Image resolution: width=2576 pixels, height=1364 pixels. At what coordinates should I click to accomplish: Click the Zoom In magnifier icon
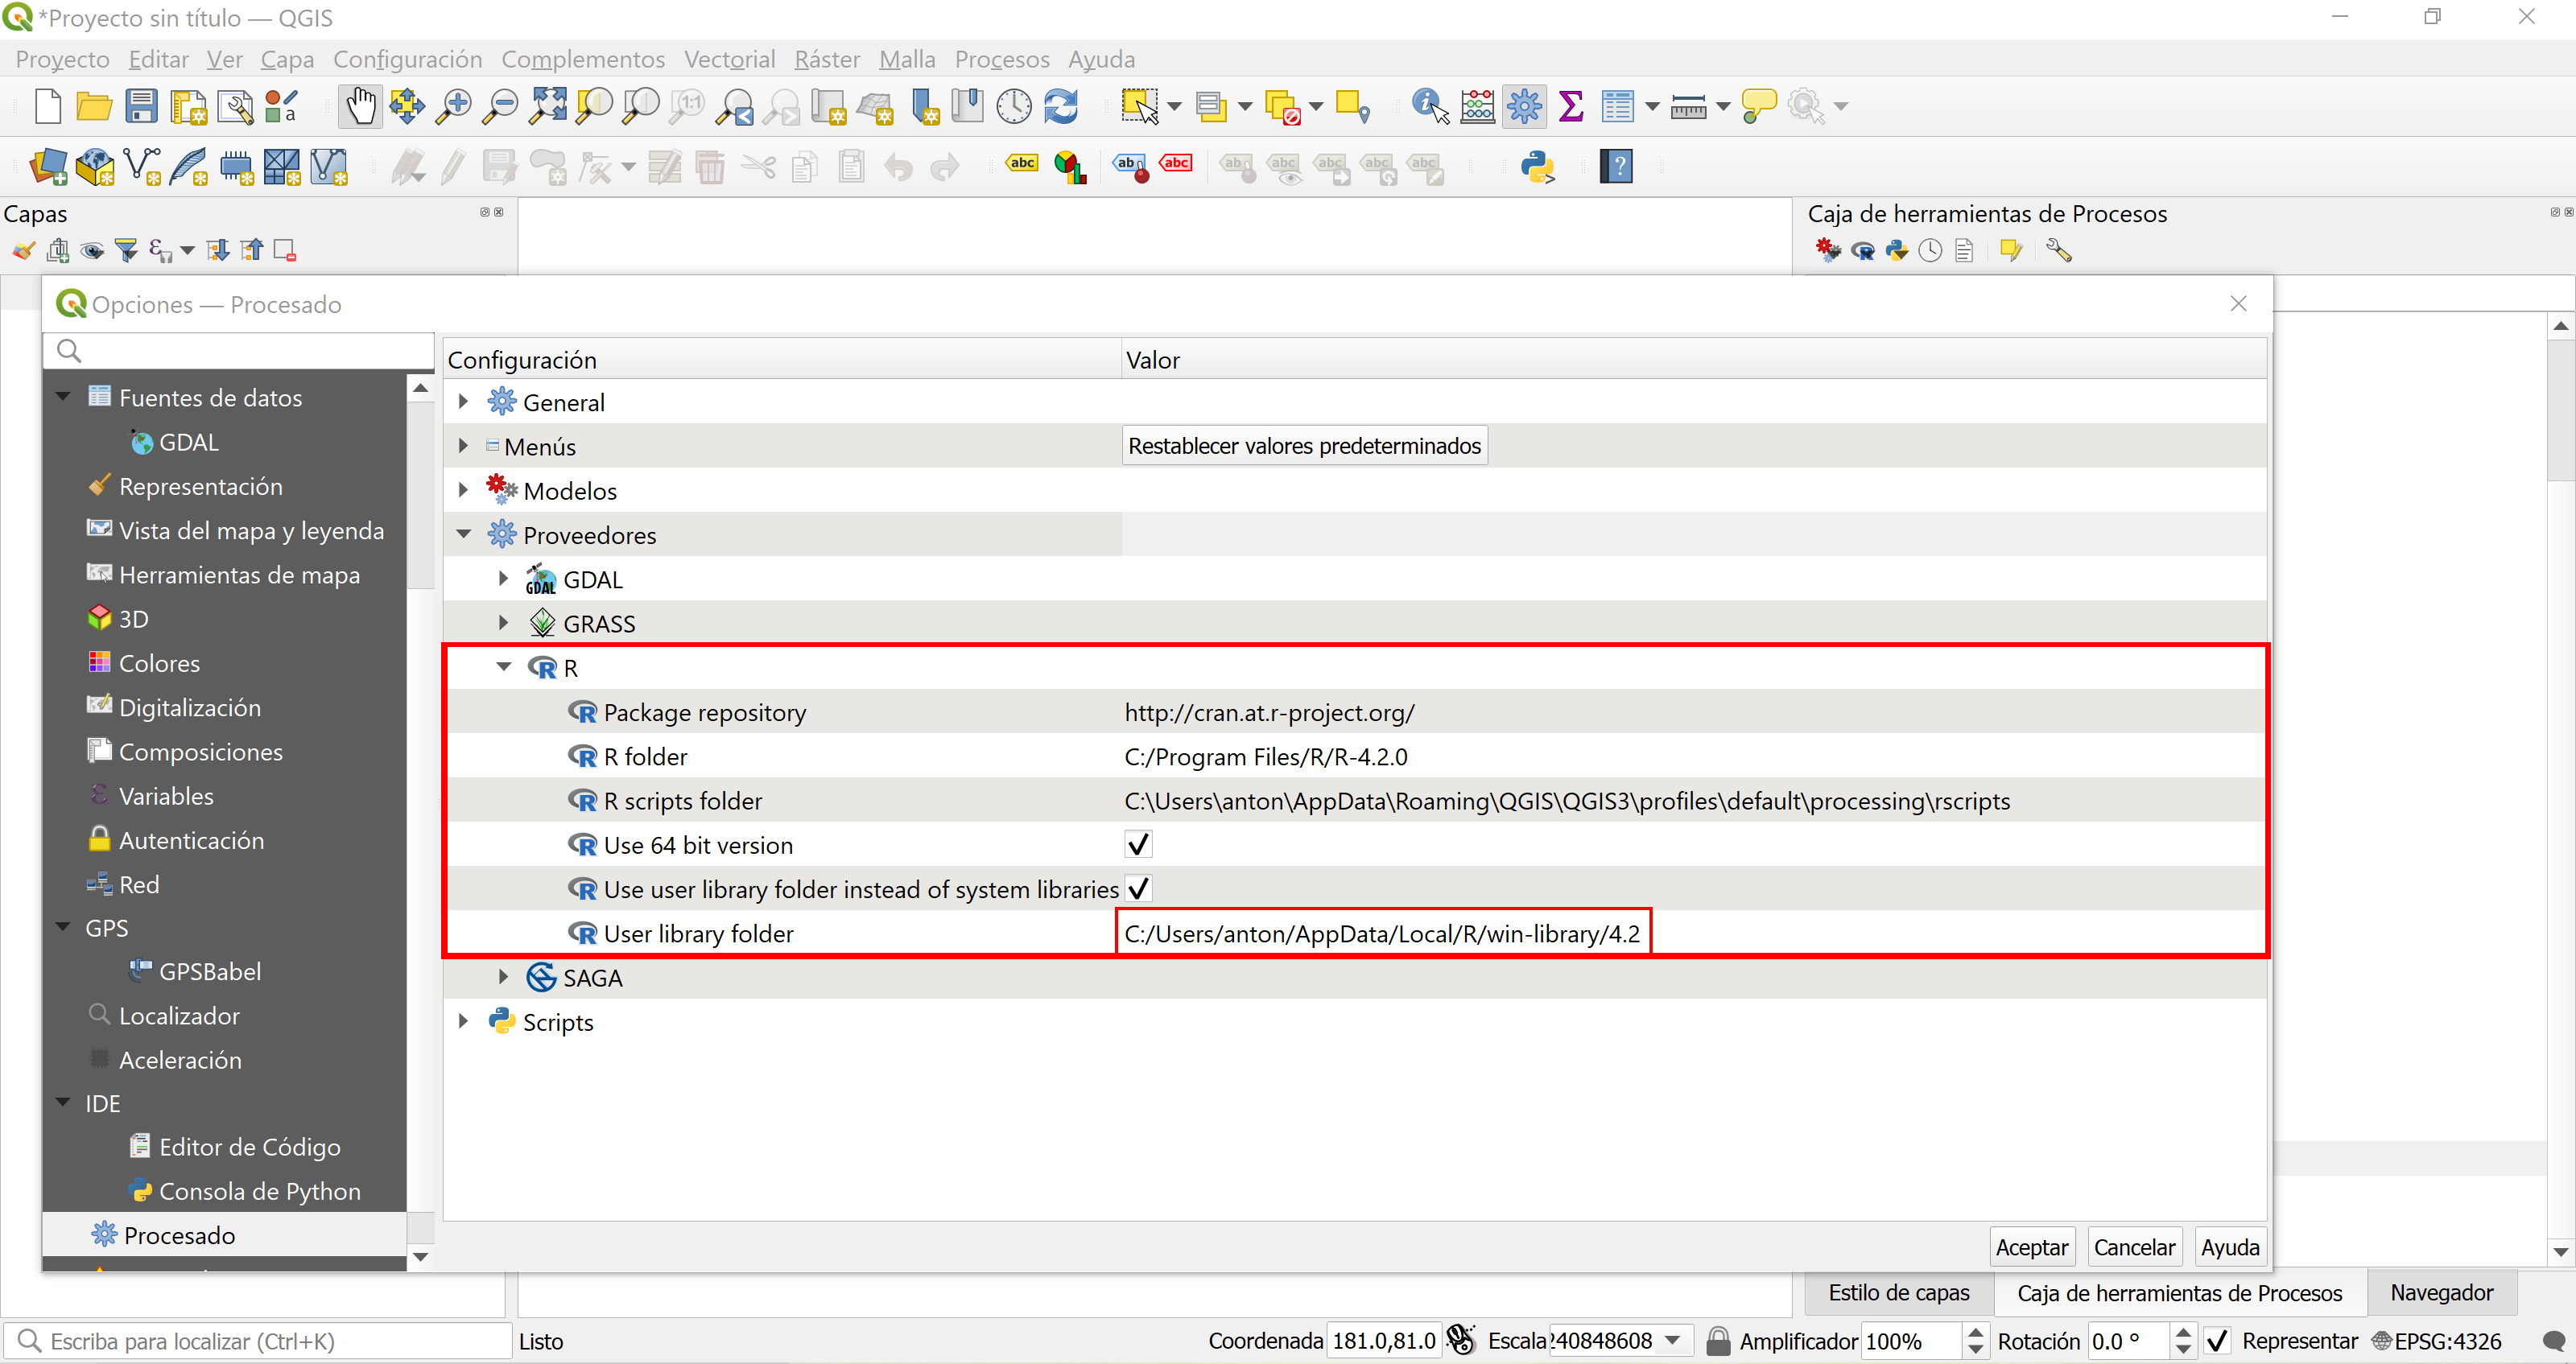click(454, 106)
